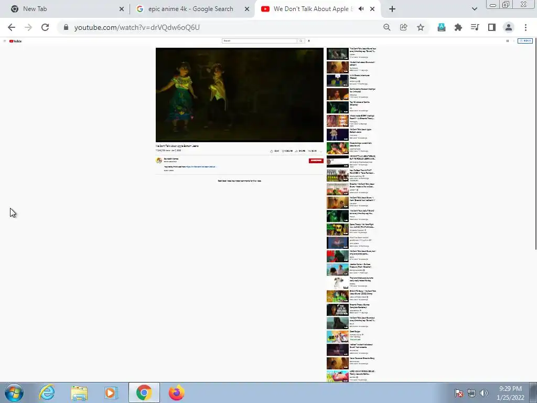Select the We Don't Talk About Apple tab
Image resolution: width=537 pixels, height=403 pixels.
click(x=317, y=9)
